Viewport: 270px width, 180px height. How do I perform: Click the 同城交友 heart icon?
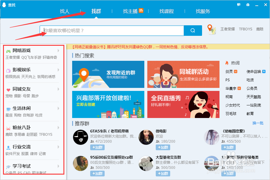point(8,90)
